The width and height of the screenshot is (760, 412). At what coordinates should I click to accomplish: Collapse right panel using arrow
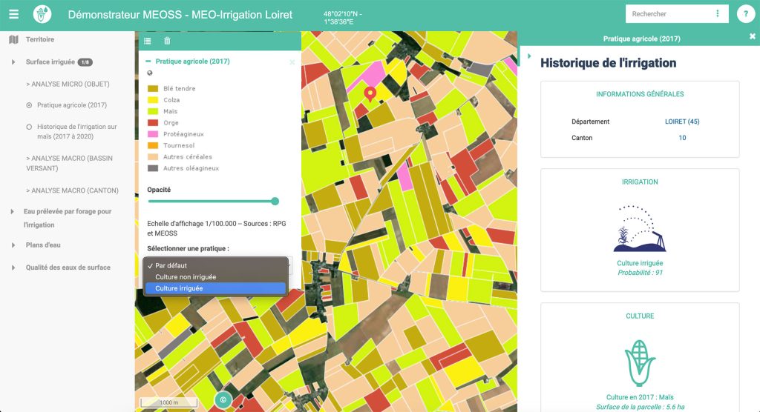[x=529, y=56]
